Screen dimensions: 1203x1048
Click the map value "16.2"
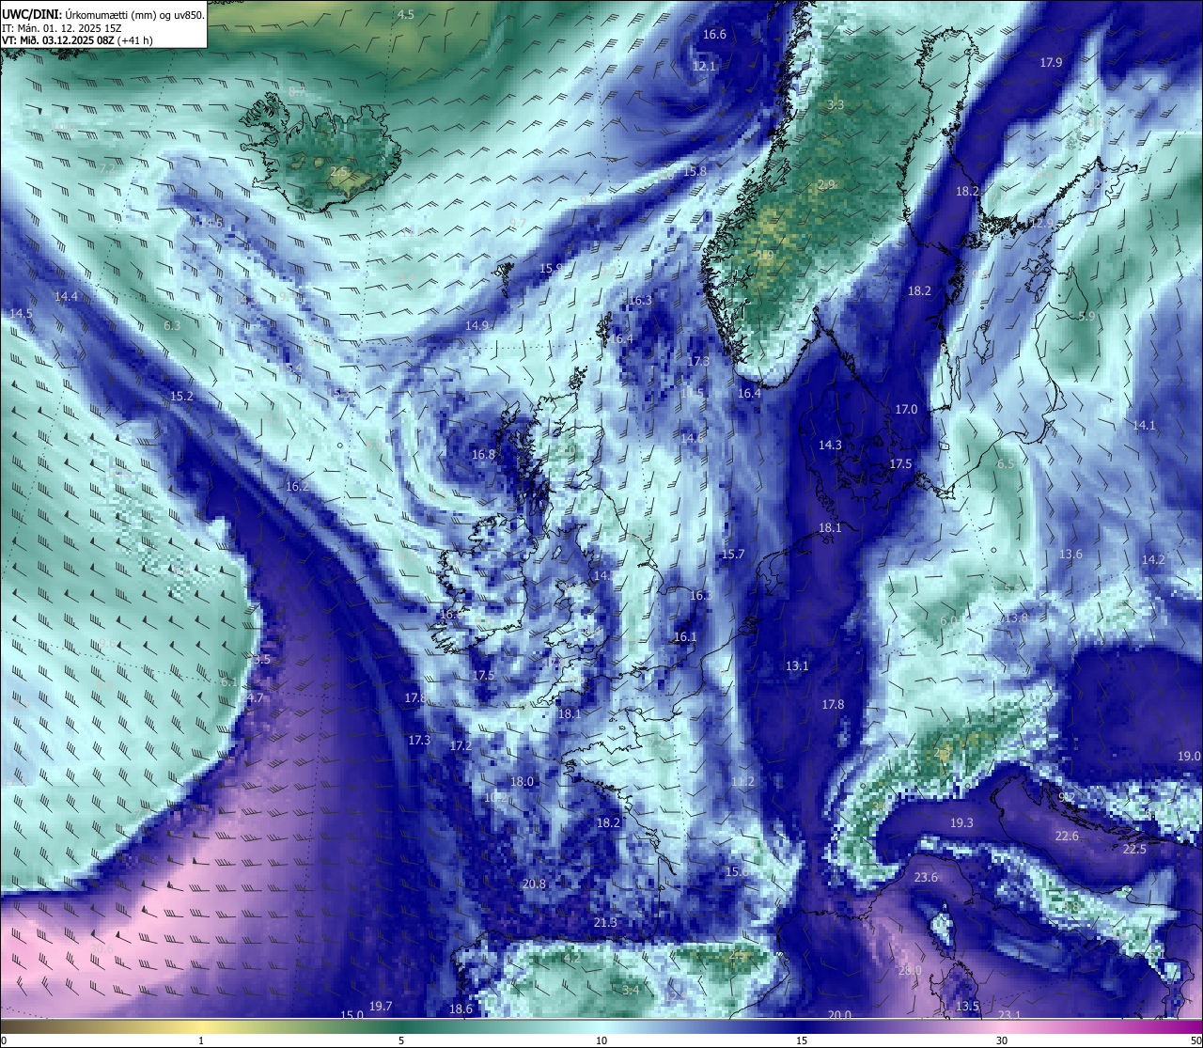coord(297,487)
